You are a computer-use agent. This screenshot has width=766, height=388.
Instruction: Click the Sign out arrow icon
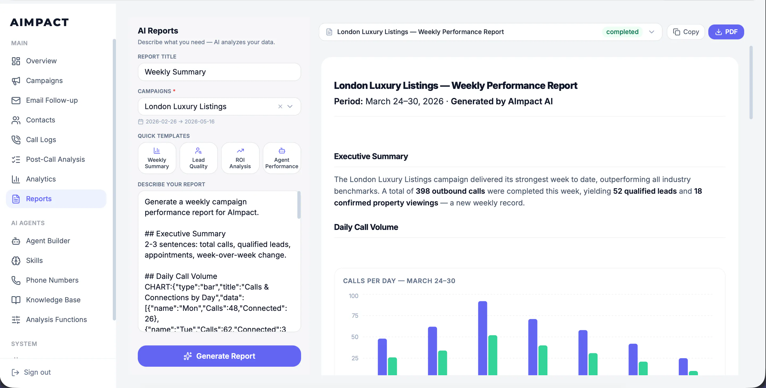pyautogui.click(x=15, y=372)
